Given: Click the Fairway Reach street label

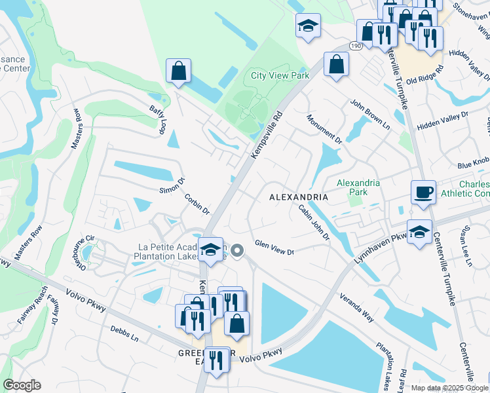Looking at the screenshot, I should [x=33, y=305].
